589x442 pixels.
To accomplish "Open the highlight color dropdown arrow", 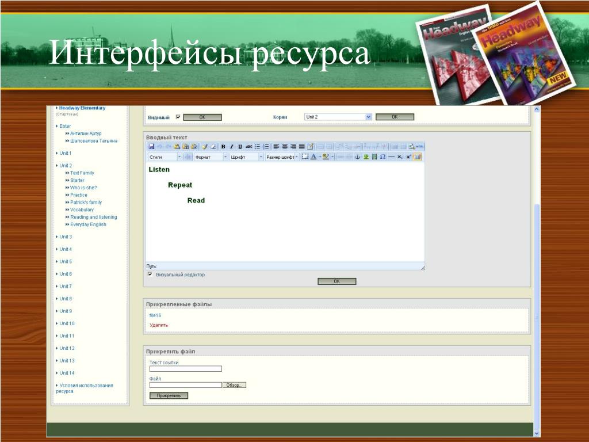I will click(x=332, y=157).
